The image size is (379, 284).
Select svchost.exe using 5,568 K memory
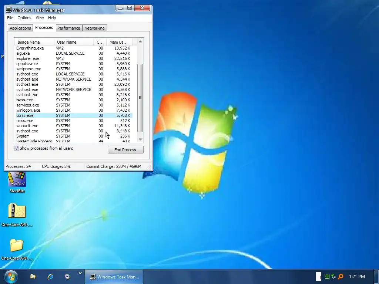coord(74,89)
